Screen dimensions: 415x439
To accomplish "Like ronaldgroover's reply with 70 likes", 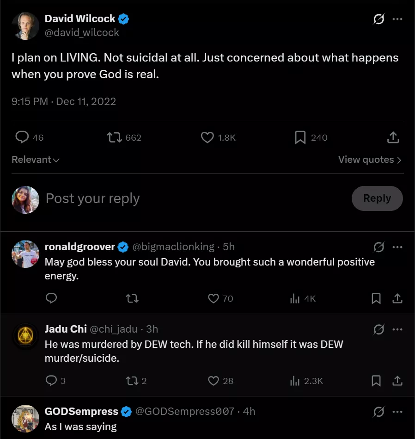I will (214, 299).
